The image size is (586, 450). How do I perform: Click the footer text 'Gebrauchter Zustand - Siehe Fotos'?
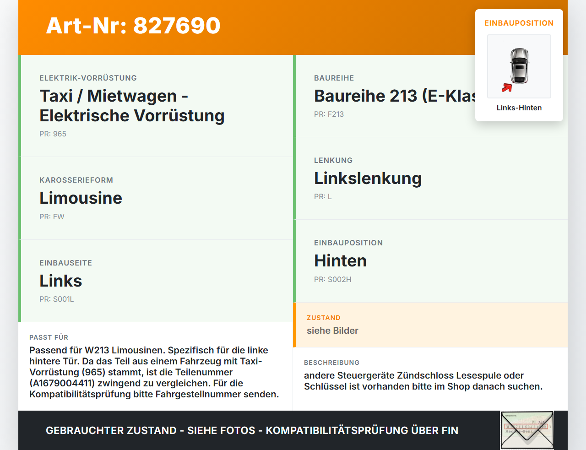pos(151,430)
